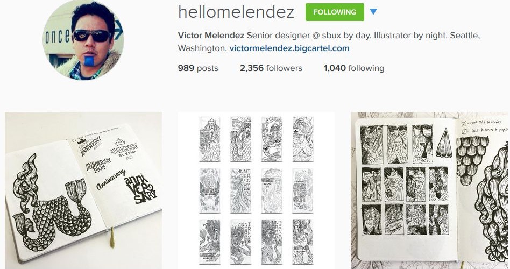This screenshot has width=510, height=269.
Task: Open Victor Melendez's circular profile photo
Action: (x=83, y=39)
